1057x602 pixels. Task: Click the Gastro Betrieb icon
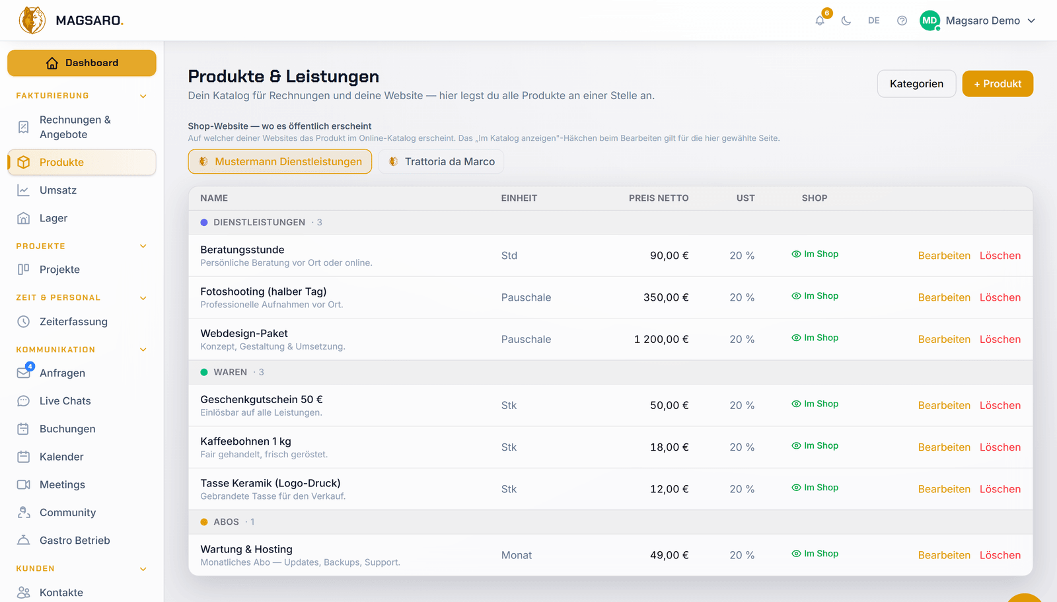pos(24,541)
